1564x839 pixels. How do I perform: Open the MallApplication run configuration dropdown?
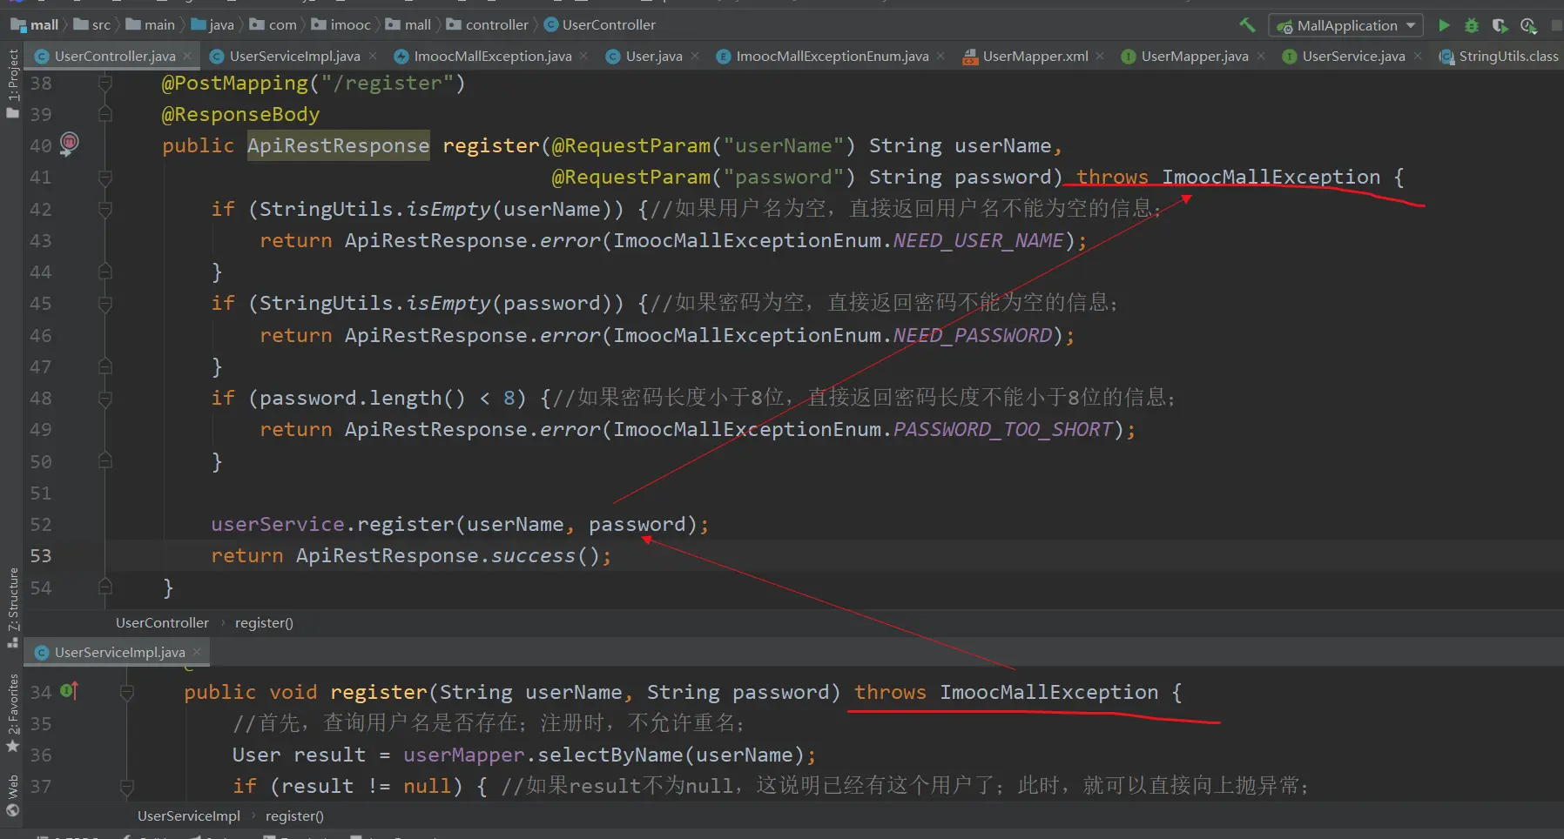pyautogui.click(x=1346, y=25)
